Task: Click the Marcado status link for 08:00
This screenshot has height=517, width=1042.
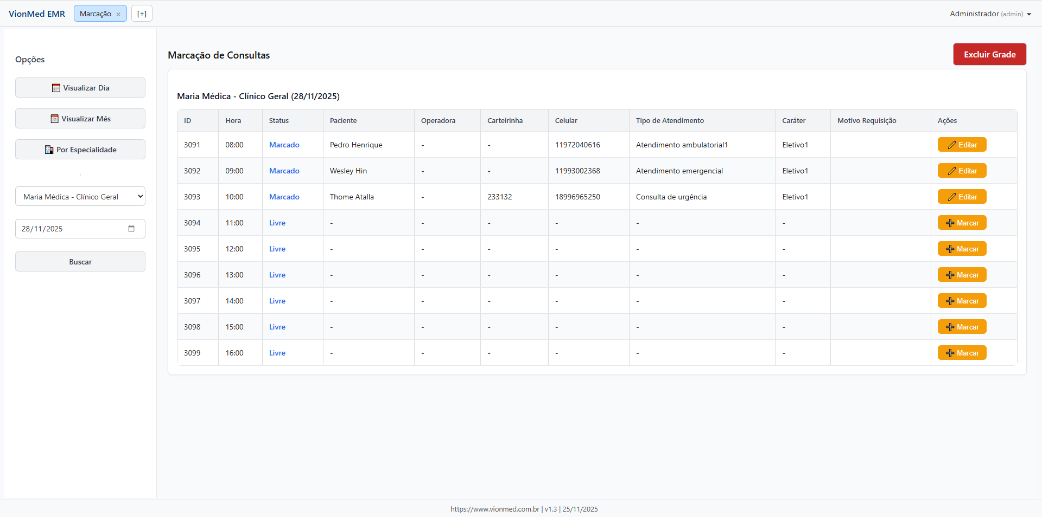Action: (284, 145)
